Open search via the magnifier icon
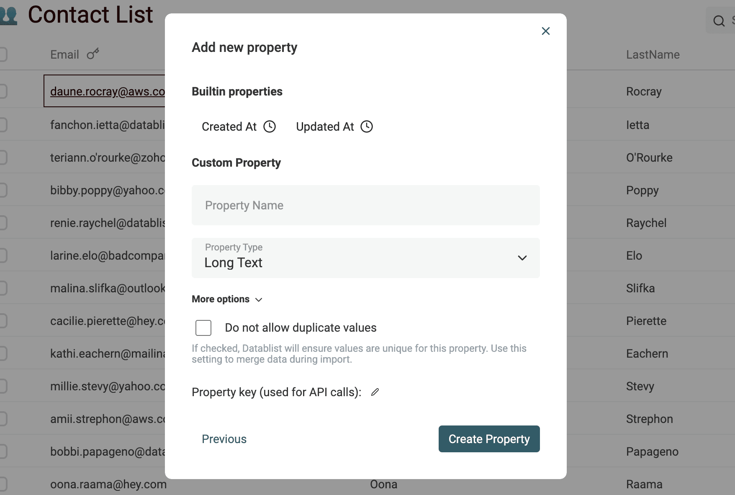Screen dimensions: 735x495 pos(719,21)
